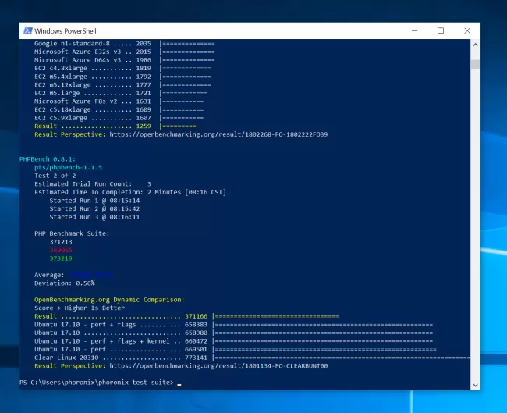Click 'OpenBenchmarking.org Dynamic Comparison:' heading
This screenshot has width=507, height=413.
click(109, 300)
